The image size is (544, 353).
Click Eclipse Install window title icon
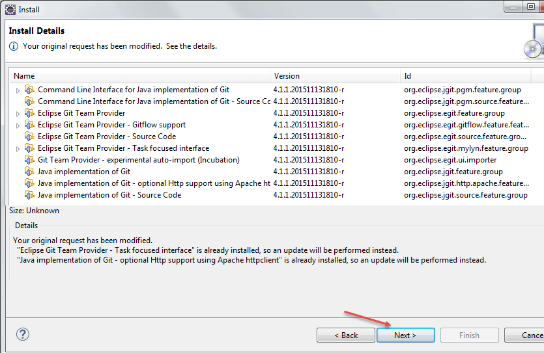point(10,10)
